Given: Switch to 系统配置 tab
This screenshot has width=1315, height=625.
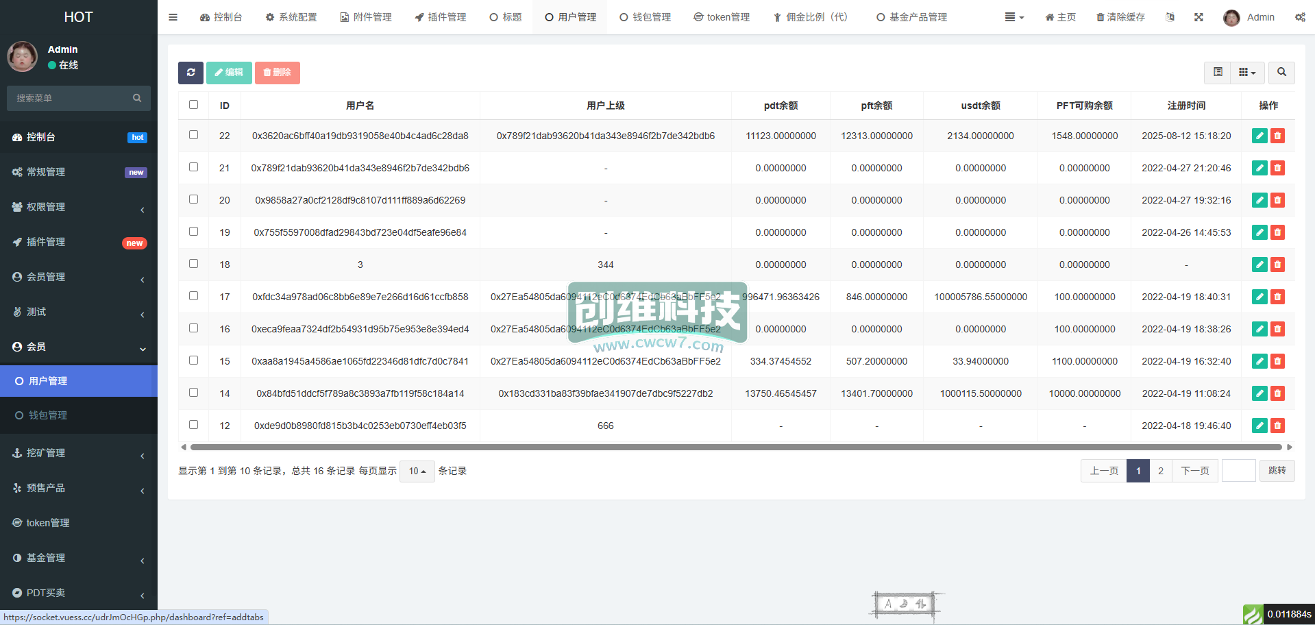Looking at the screenshot, I should (291, 17).
